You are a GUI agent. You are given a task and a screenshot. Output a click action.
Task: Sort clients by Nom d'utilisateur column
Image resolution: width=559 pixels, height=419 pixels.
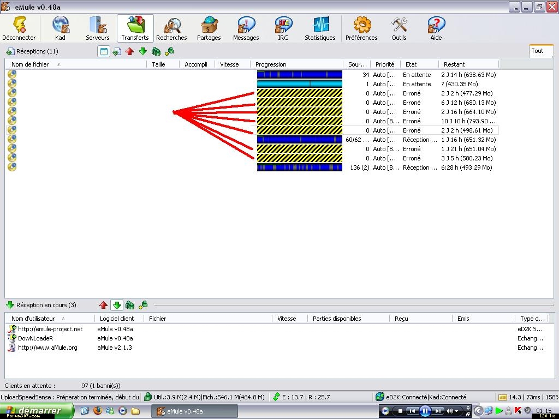tap(50, 319)
